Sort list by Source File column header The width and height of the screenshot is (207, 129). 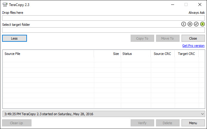[48, 54]
